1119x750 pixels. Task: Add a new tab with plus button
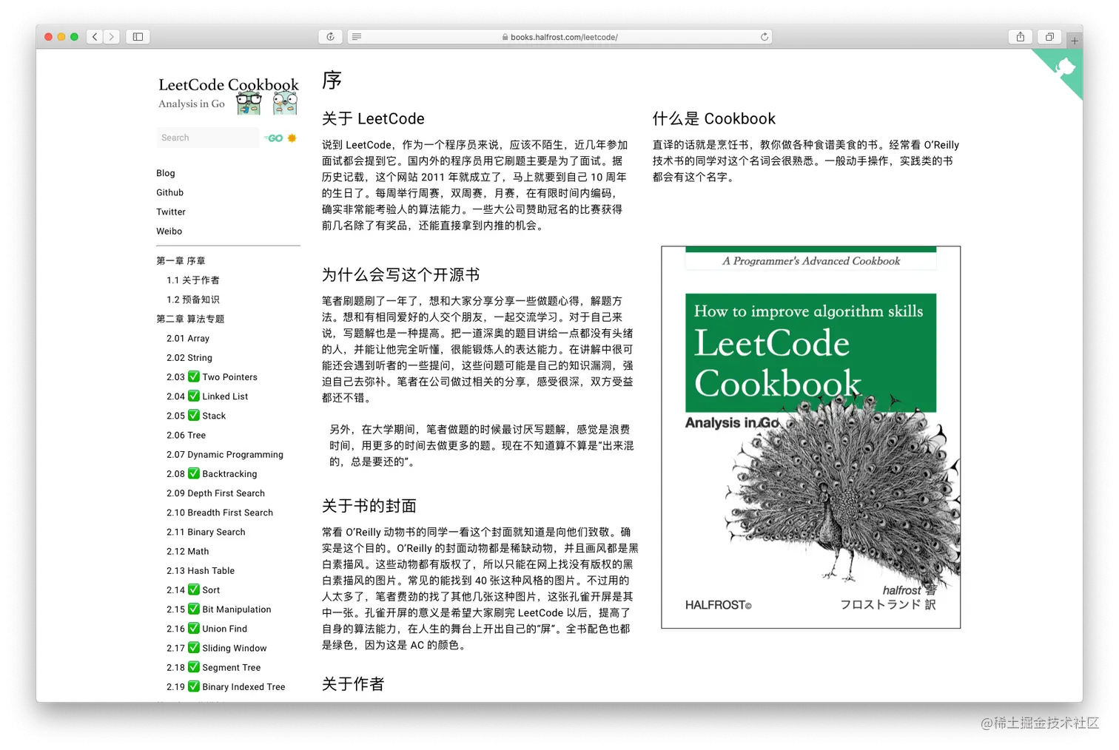tap(1075, 41)
